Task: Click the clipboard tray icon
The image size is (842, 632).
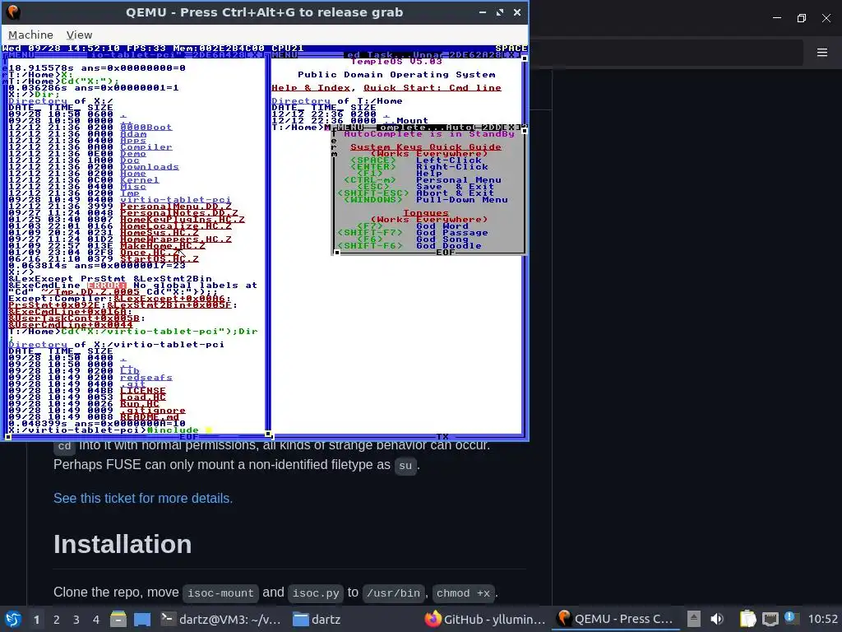Action: click(x=747, y=619)
